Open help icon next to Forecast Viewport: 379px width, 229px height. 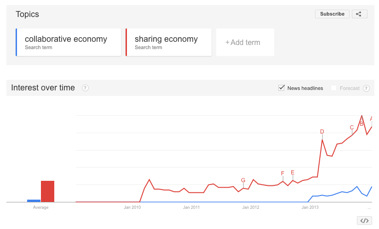[x=366, y=88]
